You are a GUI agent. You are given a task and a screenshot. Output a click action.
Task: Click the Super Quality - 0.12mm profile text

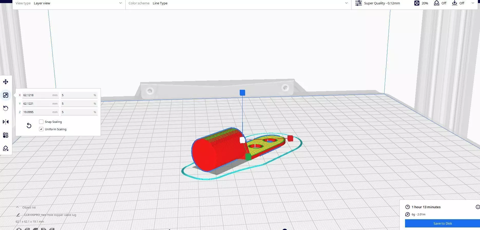pos(382,3)
